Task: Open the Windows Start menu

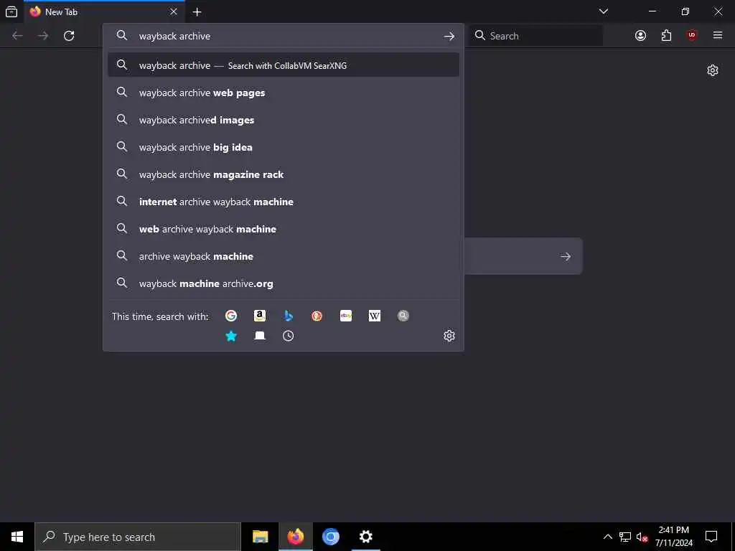Action: point(17,537)
